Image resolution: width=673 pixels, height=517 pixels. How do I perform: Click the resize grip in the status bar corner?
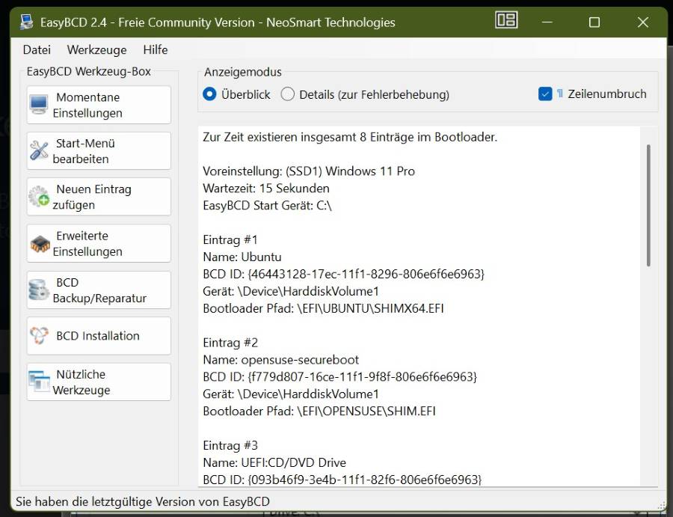point(660,504)
